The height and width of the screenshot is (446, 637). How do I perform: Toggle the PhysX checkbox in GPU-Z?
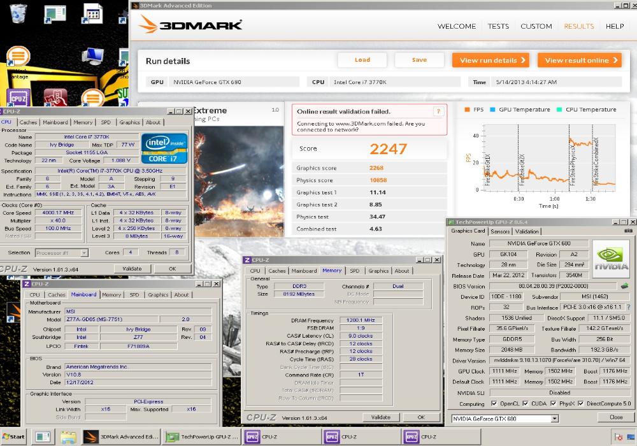554,403
